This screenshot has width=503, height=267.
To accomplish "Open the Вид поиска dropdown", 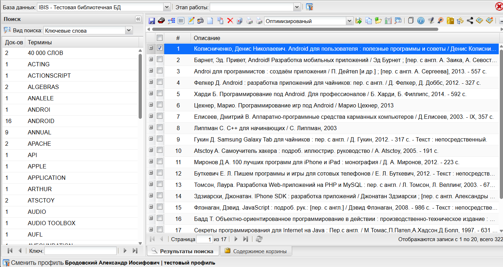I will [129, 30].
